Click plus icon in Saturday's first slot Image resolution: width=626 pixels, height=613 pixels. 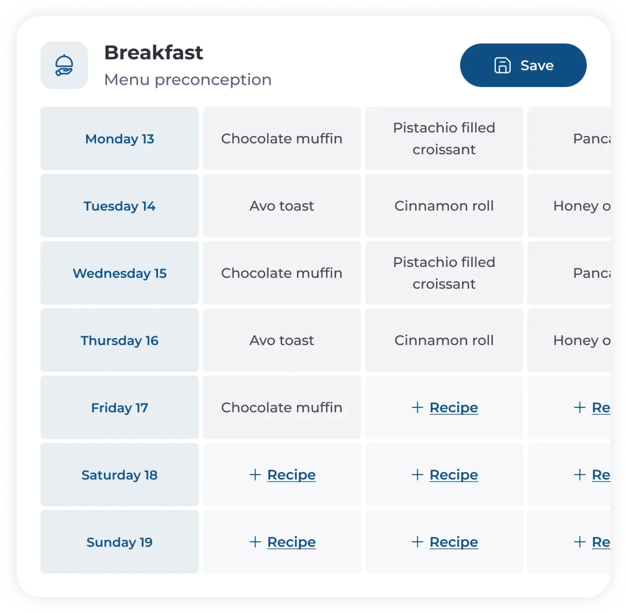click(255, 475)
